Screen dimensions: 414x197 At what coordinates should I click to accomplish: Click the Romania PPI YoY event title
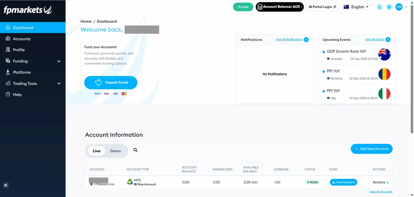pos(333,71)
